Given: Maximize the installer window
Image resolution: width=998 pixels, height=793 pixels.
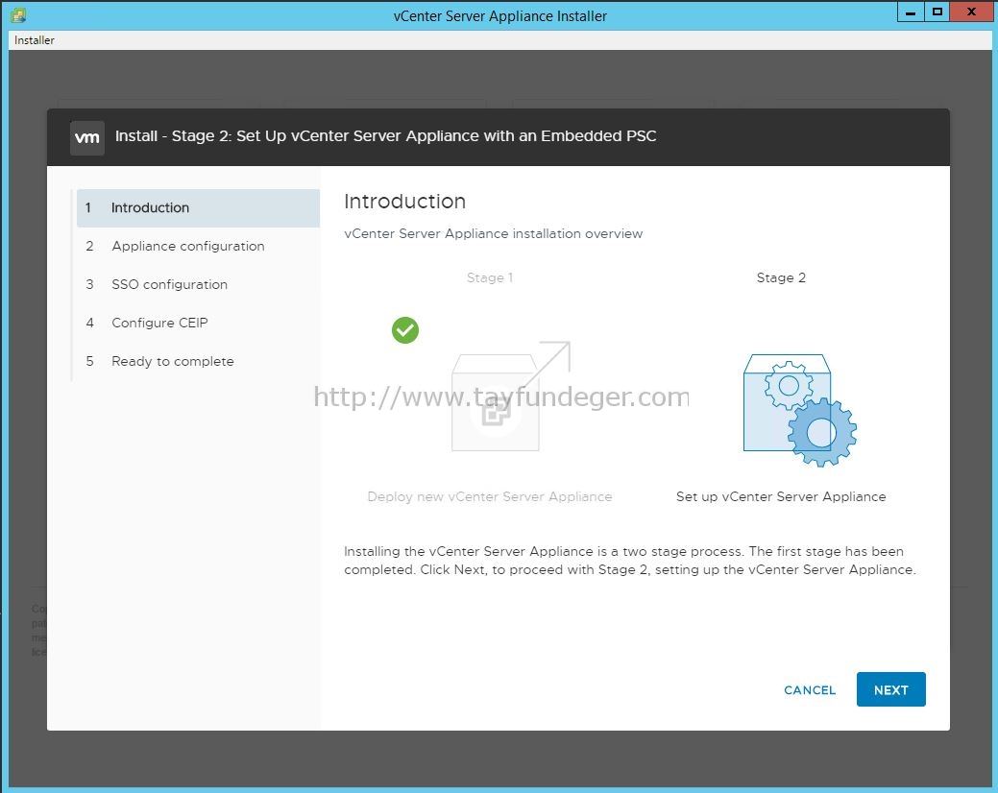Looking at the screenshot, I should [x=937, y=12].
